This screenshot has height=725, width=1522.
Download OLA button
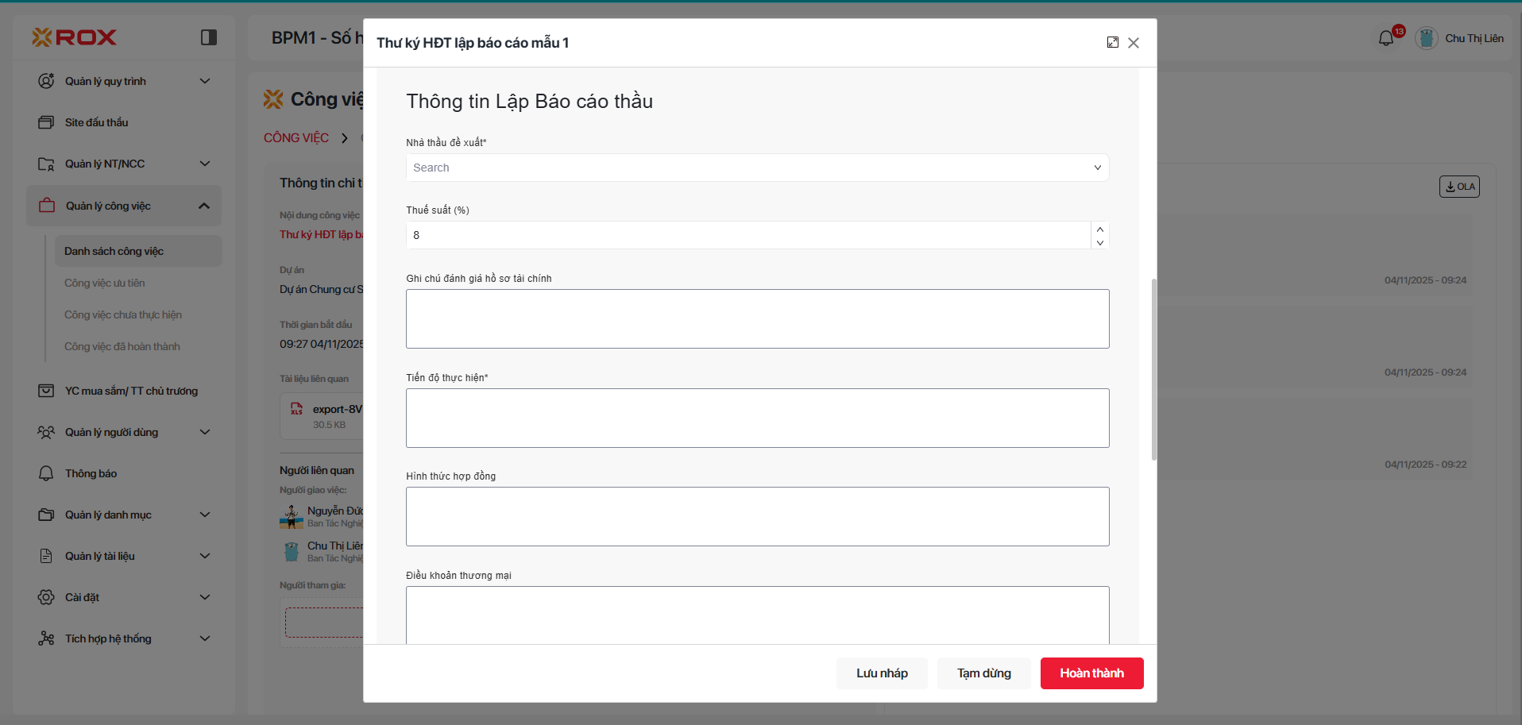[1459, 187]
